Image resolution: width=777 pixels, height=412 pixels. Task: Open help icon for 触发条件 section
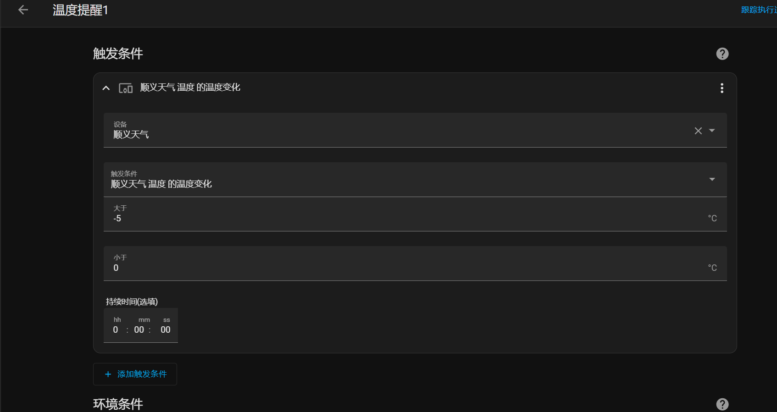(722, 54)
